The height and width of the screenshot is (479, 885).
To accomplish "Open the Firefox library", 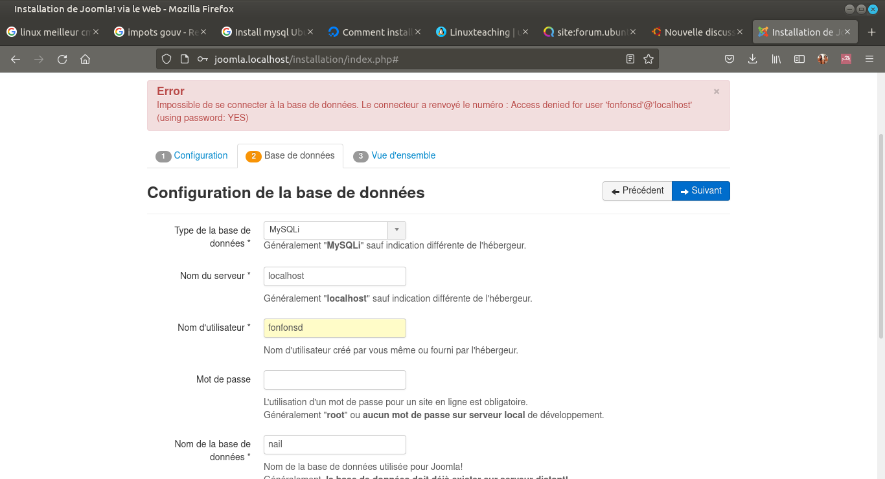I will tap(776, 59).
